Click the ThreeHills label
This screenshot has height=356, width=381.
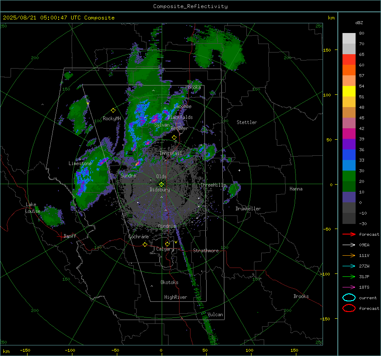(x=213, y=185)
